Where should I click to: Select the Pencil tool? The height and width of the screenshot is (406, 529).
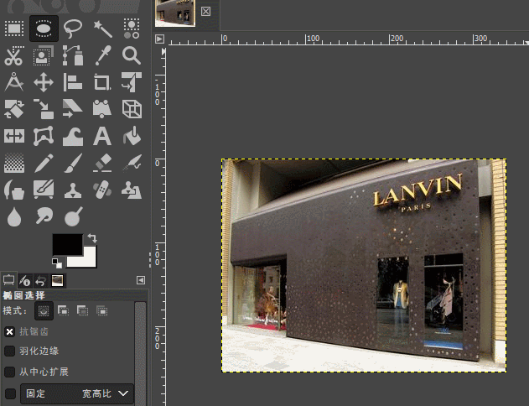click(44, 163)
